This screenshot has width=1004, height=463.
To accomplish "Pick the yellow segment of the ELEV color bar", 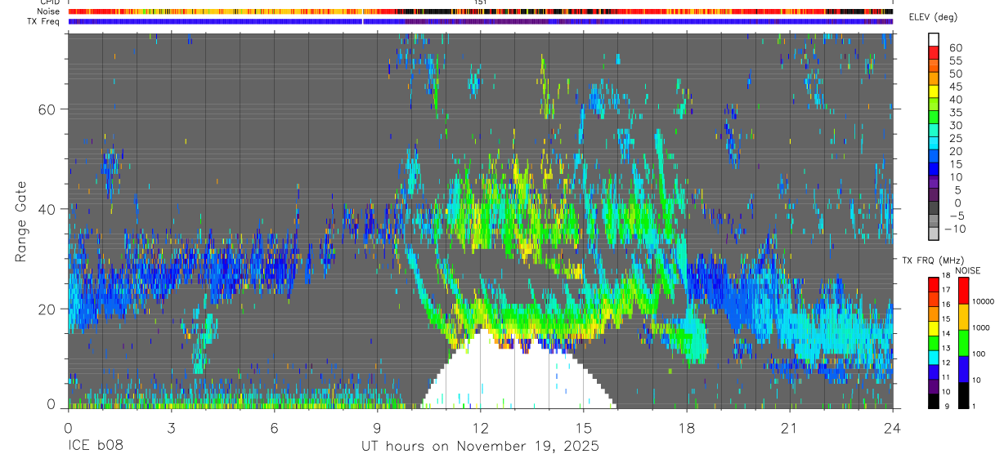I will [934, 91].
